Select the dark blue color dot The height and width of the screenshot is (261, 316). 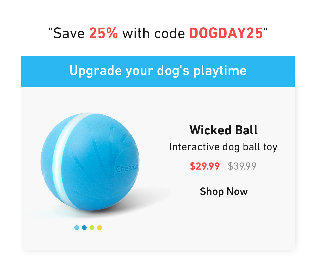pyautogui.click(x=84, y=228)
